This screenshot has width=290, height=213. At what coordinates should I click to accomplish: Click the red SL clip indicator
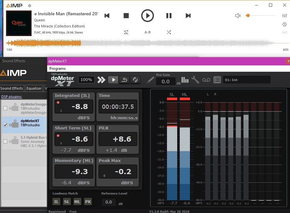(x=172, y=99)
